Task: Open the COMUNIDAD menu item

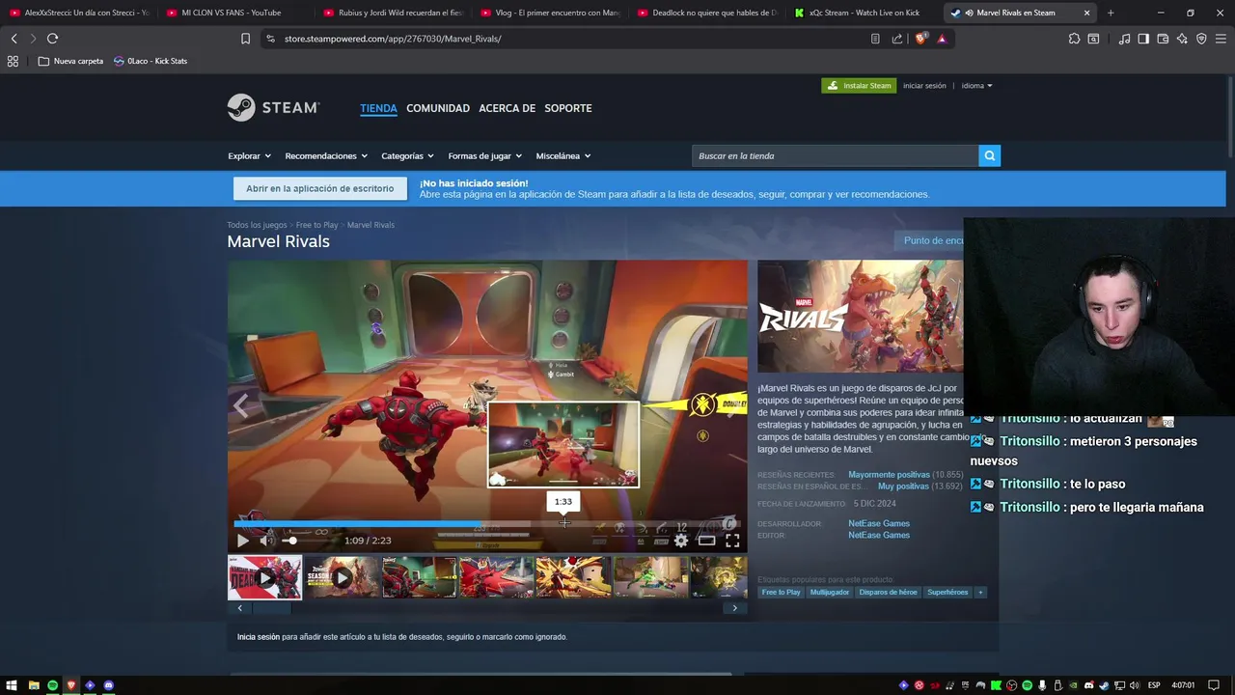Action: 438,108
